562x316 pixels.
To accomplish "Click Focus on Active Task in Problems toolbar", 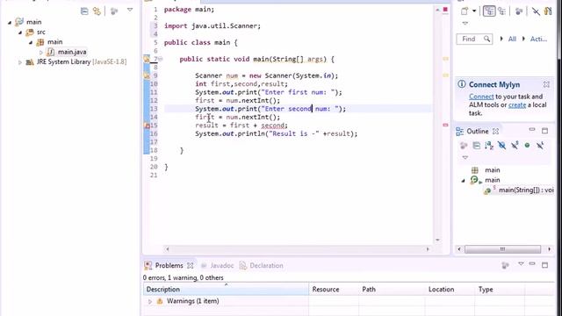I will pos(506,265).
